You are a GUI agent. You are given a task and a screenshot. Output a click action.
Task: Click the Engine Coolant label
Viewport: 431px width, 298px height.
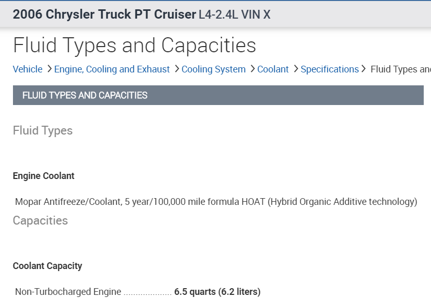44,176
